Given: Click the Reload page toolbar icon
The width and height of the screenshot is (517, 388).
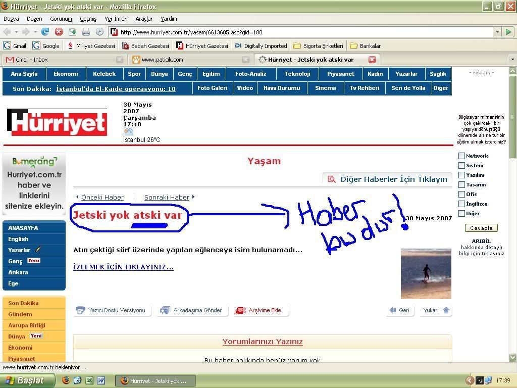Looking at the screenshot, I should click(x=45, y=32).
